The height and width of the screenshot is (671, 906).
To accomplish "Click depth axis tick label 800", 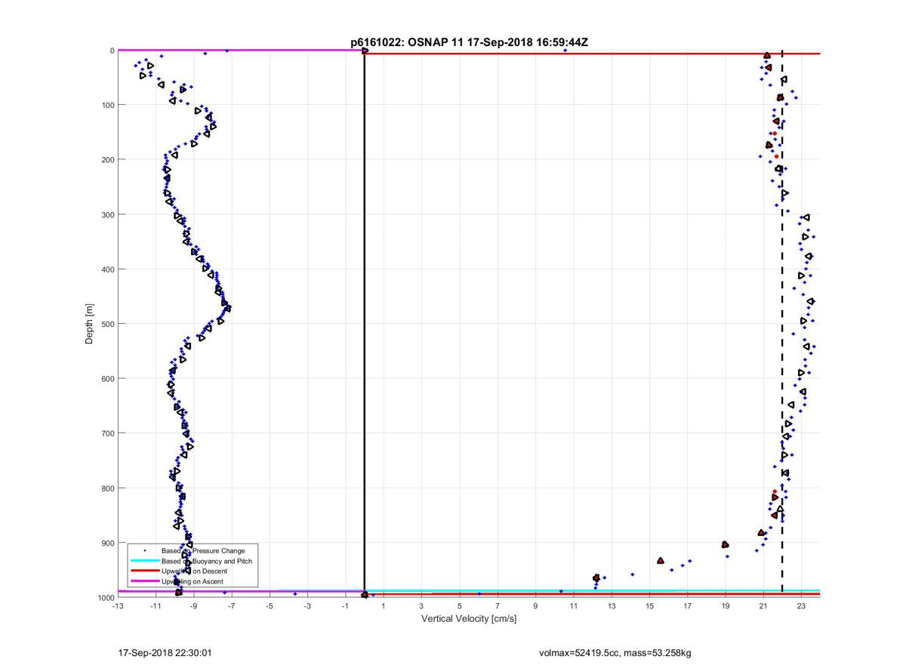I will 107,488.
